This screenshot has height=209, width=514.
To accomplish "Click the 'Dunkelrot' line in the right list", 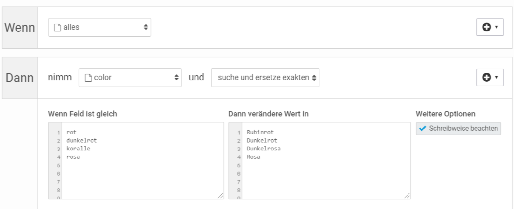I will click(262, 140).
